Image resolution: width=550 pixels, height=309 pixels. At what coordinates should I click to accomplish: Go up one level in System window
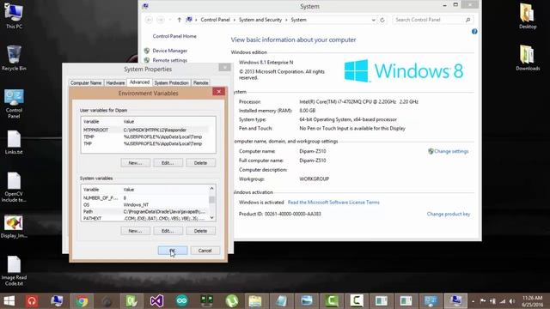coord(180,20)
